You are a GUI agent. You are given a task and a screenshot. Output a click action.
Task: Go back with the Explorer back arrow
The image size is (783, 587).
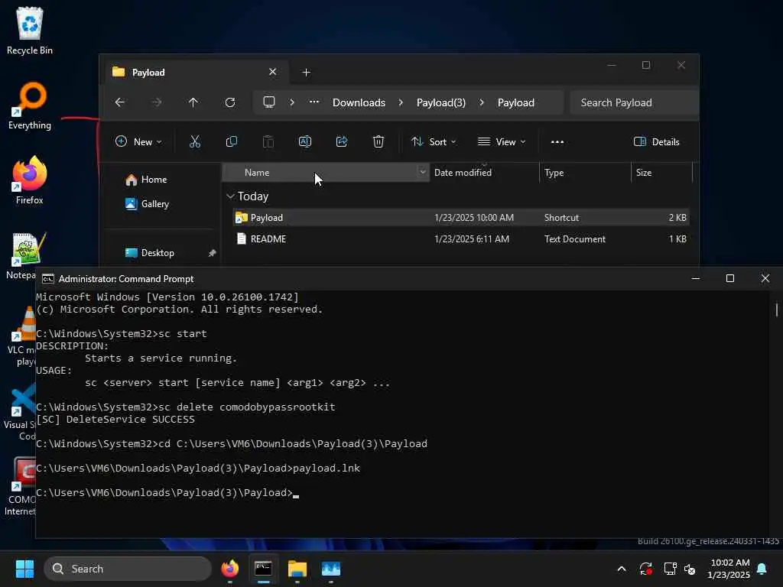pyautogui.click(x=120, y=102)
